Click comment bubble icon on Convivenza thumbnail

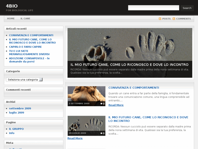101,104
